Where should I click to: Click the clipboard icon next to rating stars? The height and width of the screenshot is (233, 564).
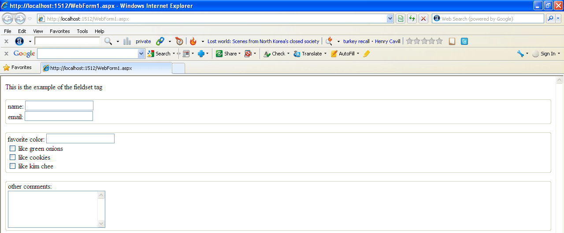[452, 41]
